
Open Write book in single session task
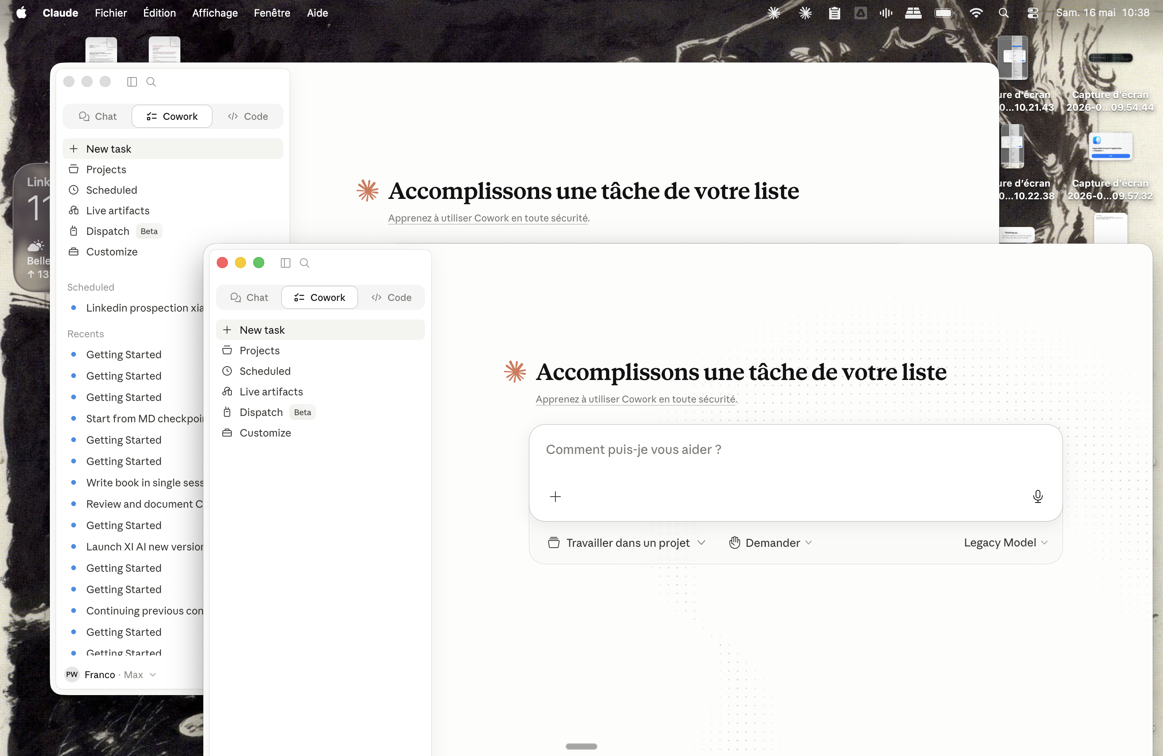point(133,482)
